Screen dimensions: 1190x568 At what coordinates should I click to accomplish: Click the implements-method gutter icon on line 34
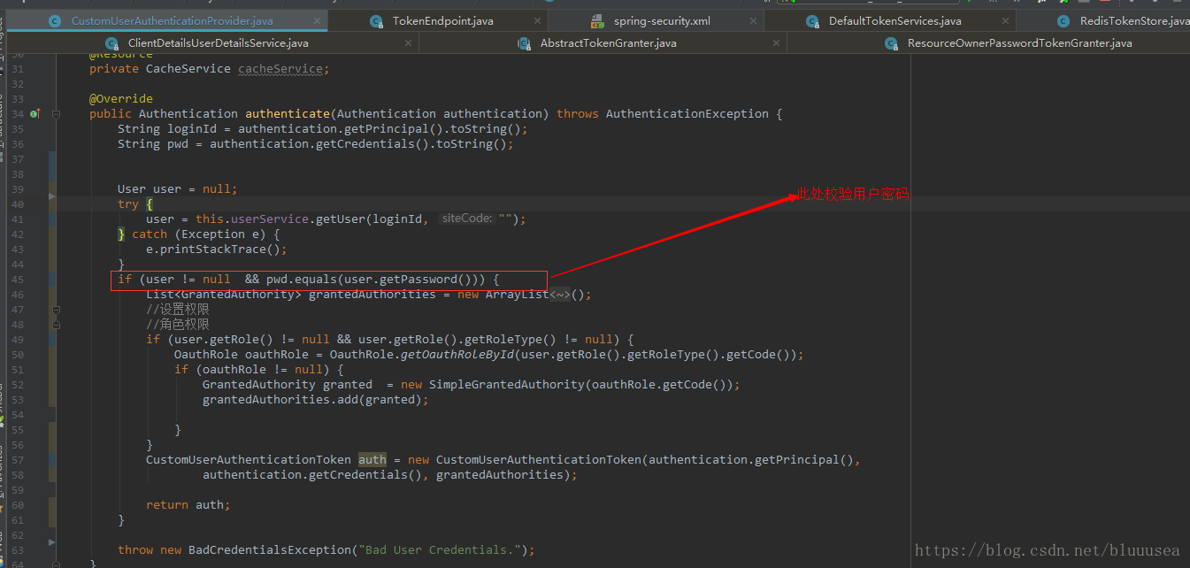pos(35,113)
